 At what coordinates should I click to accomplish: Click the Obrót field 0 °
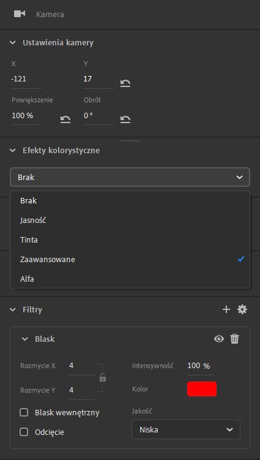click(98, 116)
